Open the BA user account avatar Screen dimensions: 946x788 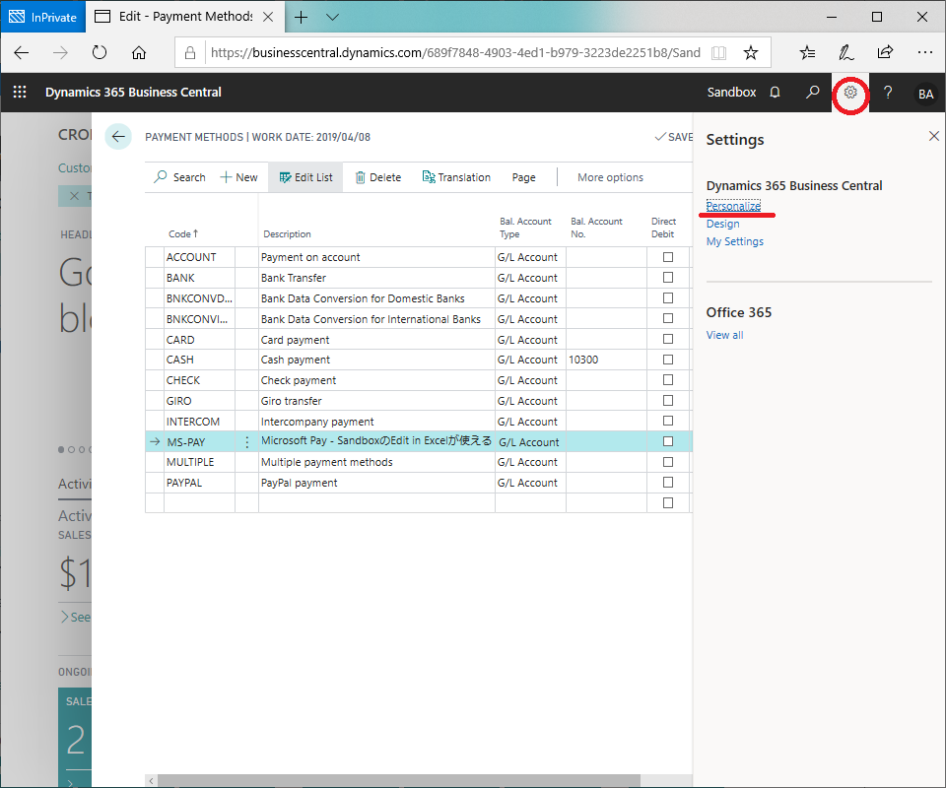click(925, 94)
